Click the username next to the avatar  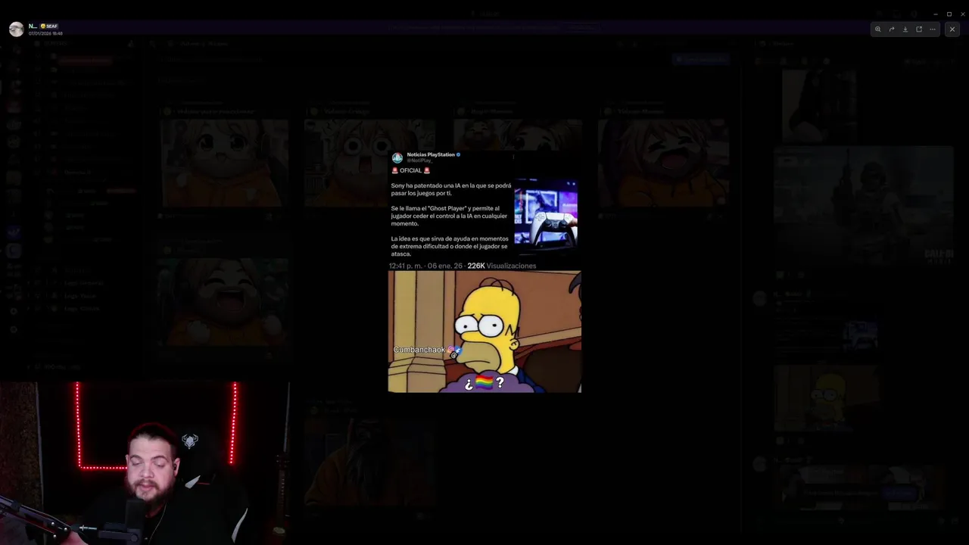tap(33, 26)
